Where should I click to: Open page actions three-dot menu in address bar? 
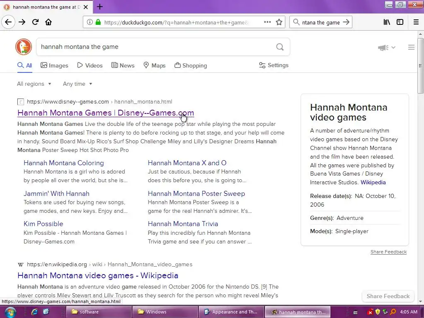267,22
